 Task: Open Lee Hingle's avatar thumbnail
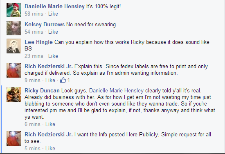(x=14, y=46)
